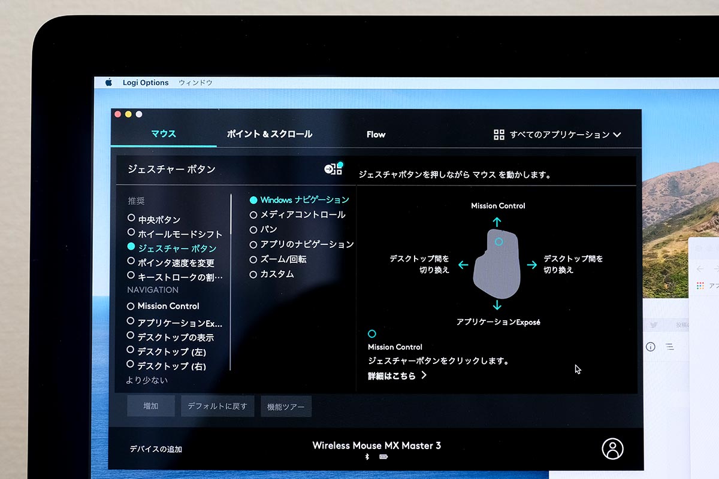Select パン gesture mode

click(x=263, y=229)
